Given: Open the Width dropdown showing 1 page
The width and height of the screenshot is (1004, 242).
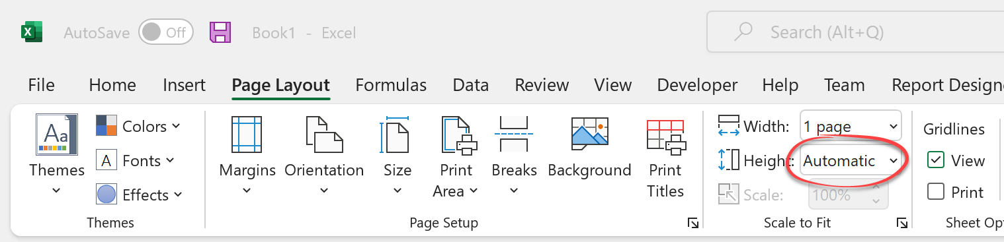Looking at the screenshot, I should point(851,126).
